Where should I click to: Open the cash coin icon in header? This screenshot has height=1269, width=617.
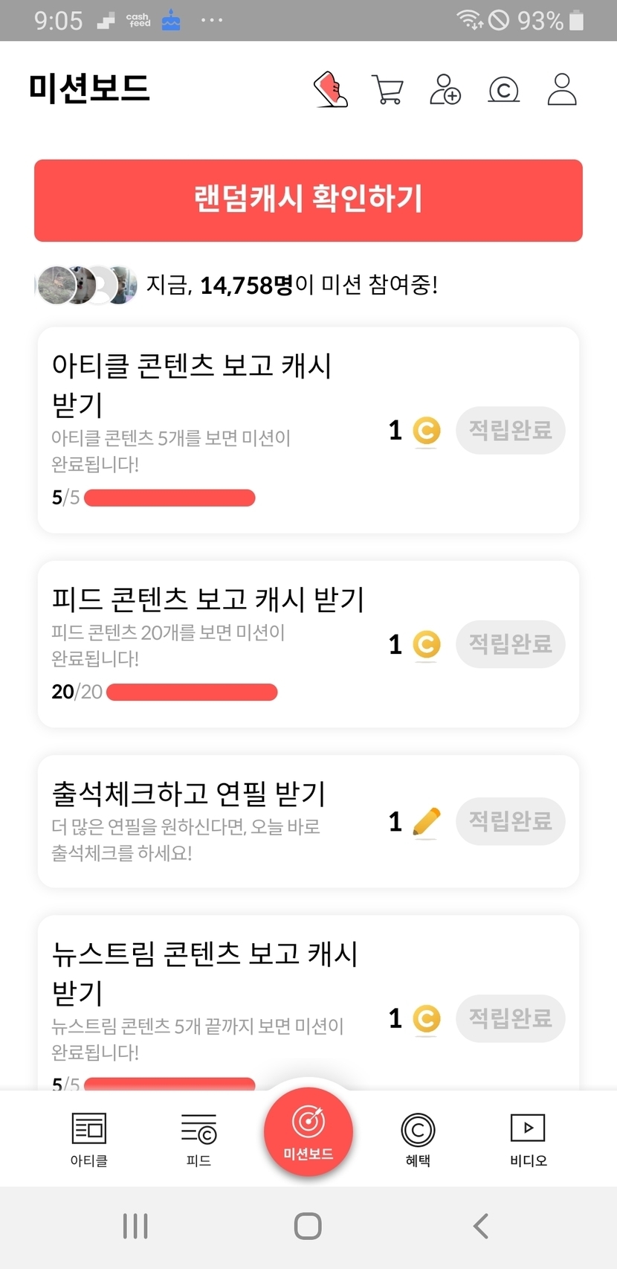[503, 90]
